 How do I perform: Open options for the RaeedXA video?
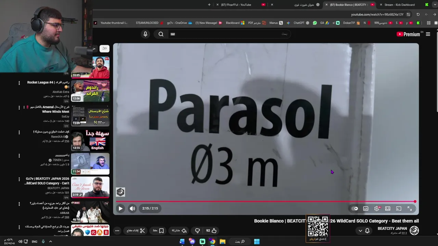pos(19,132)
